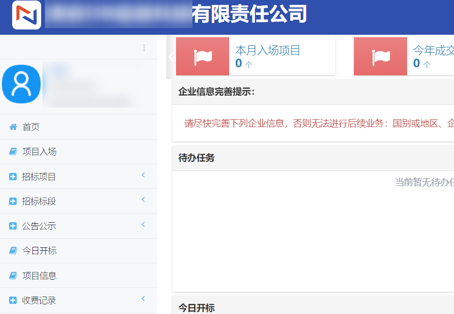Click the plus icon beside 招标标段
454x314 pixels.
pos(13,201)
